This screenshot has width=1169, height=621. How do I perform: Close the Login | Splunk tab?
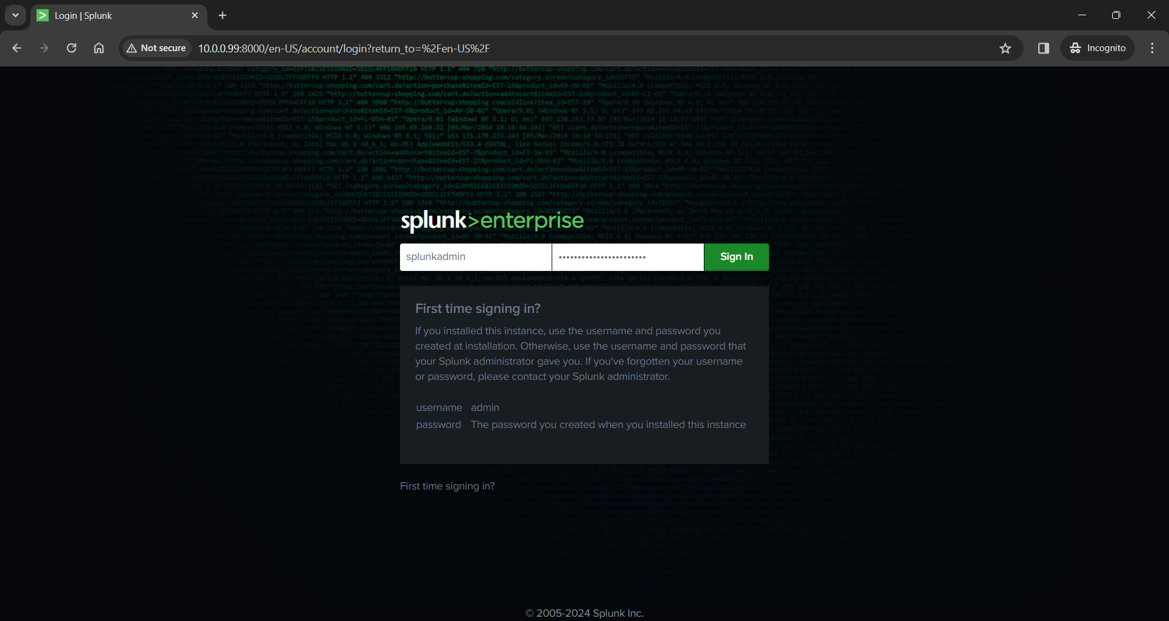pos(195,15)
